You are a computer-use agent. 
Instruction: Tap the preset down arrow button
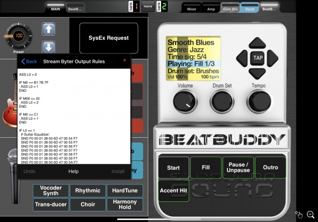pos(48,47)
